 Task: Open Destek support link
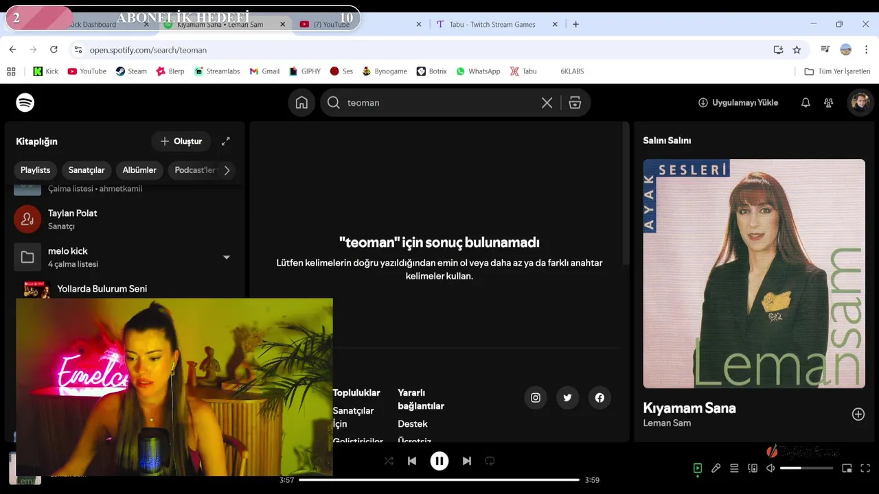(413, 424)
